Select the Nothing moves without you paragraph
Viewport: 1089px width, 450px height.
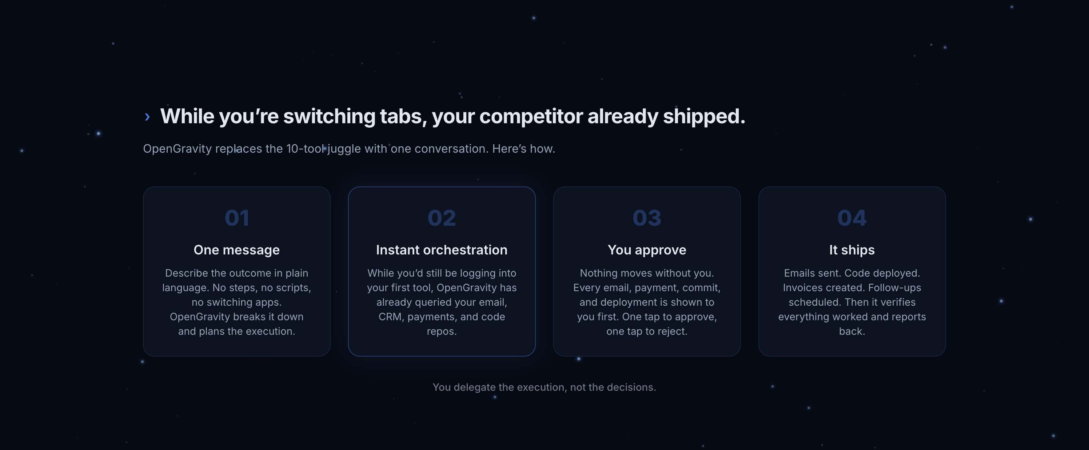coord(647,302)
